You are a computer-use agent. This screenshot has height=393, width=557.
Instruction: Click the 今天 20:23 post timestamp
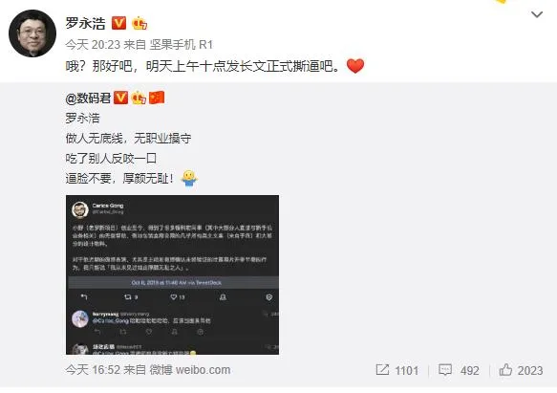(x=93, y=44)
